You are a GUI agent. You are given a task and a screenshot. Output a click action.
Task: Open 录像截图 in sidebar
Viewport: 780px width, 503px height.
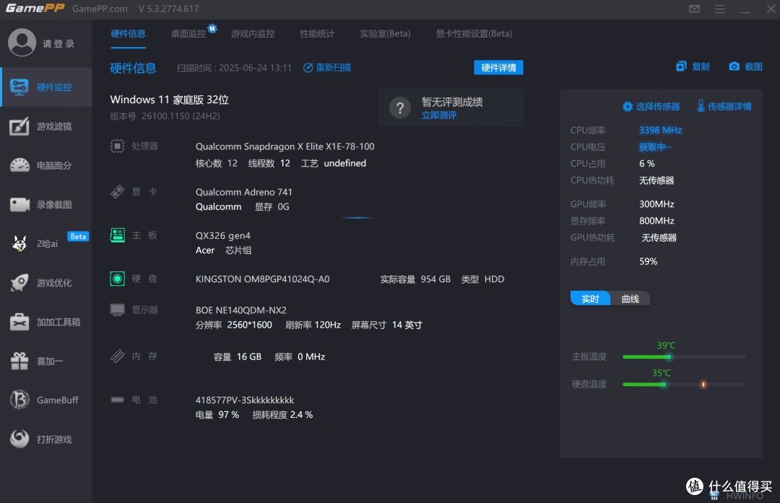coord(46,204)
